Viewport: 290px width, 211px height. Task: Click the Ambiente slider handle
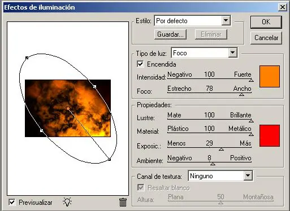click(x=213, y=164)
